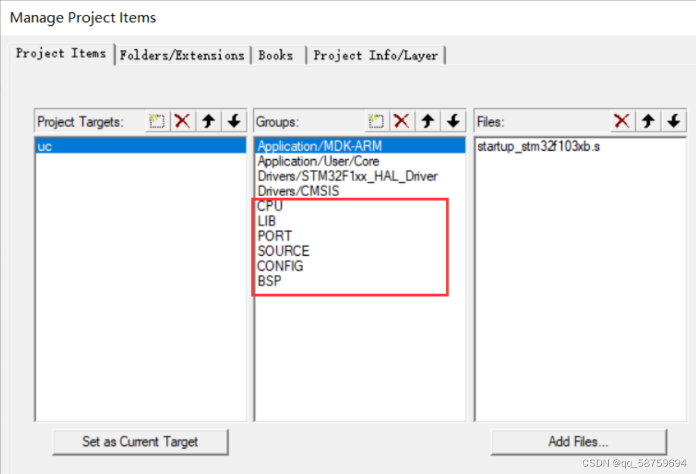Switch to the Folders/Extensions tab
This screenshot has height=474, width=696.
[183, 55]
